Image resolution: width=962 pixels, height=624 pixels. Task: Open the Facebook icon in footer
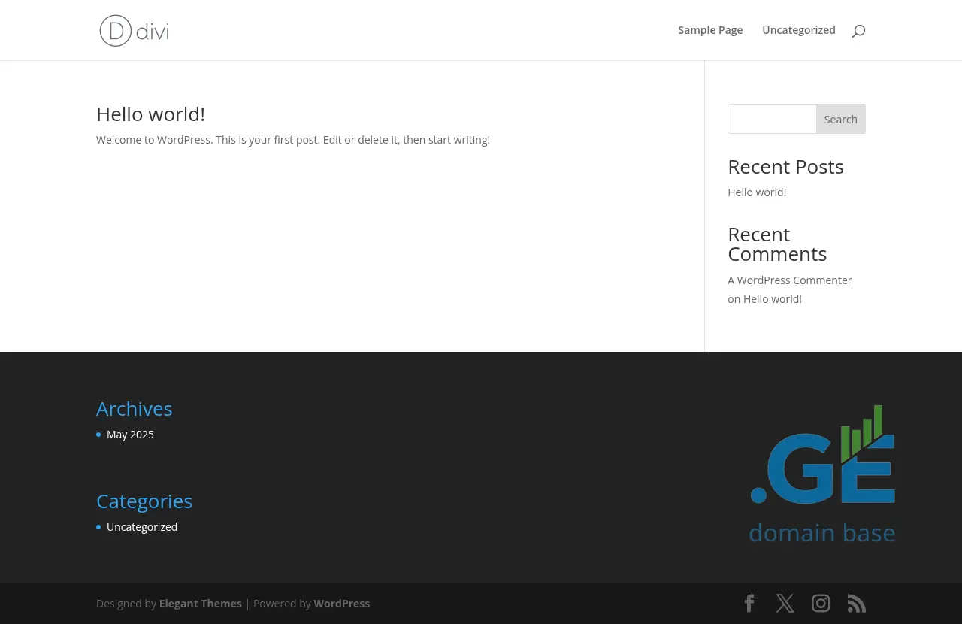point(749,604)
